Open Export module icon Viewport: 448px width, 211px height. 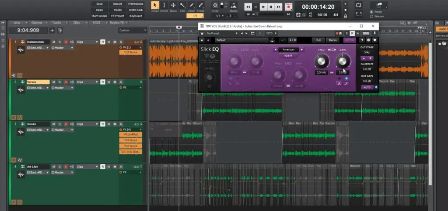click(x=379, y=5)
